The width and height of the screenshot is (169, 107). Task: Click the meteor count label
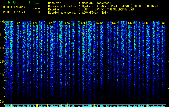click(38, 8)
